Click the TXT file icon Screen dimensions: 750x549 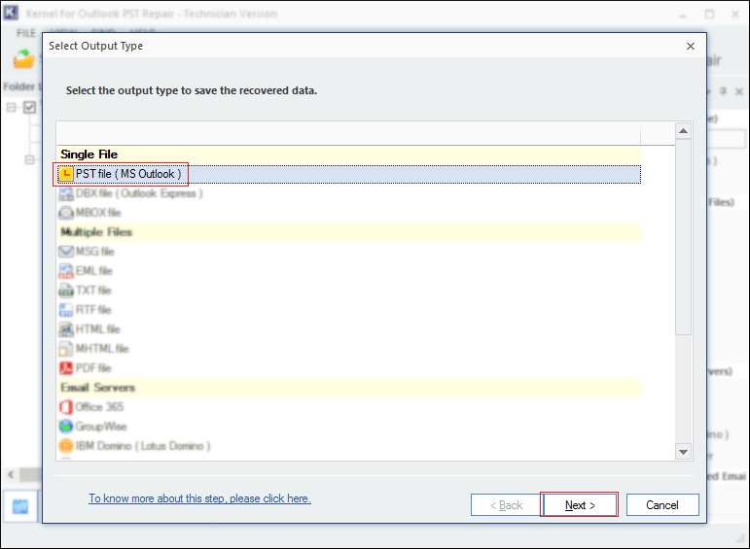tap(65, 291)
